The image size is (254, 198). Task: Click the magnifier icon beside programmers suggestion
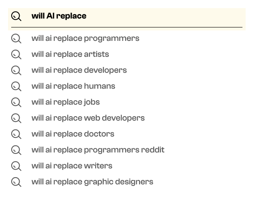point(16,38)
